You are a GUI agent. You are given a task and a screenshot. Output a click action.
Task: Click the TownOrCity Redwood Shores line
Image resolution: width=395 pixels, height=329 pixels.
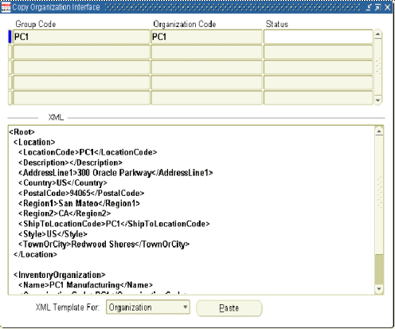click(x=104, y=245)
